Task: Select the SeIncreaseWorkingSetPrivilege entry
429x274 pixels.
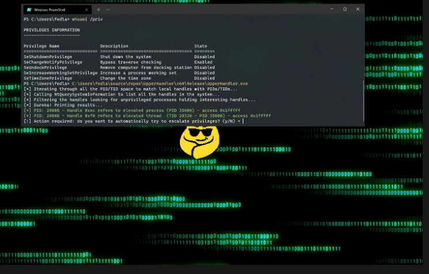Action: click(61, 73)
